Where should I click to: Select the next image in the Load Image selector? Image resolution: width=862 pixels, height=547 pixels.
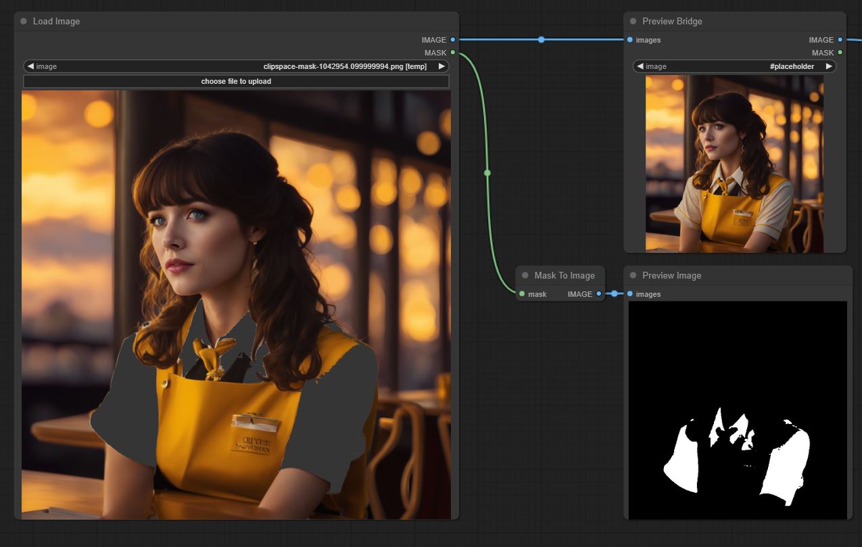pos(441,66)
